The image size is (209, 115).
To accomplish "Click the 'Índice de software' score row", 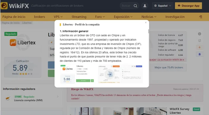I will 170,50.
